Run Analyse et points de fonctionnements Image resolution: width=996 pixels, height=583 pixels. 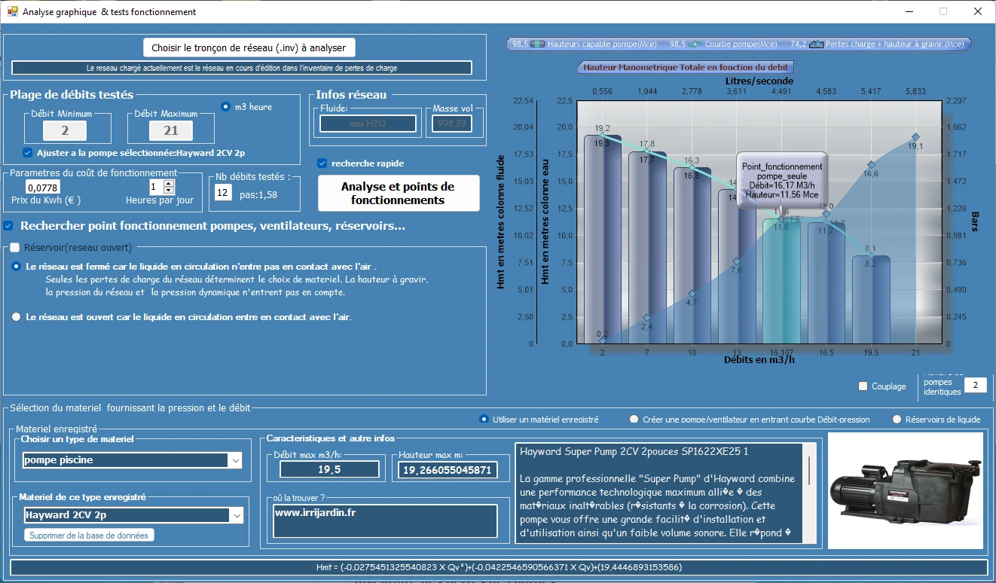tap(399, 193)
